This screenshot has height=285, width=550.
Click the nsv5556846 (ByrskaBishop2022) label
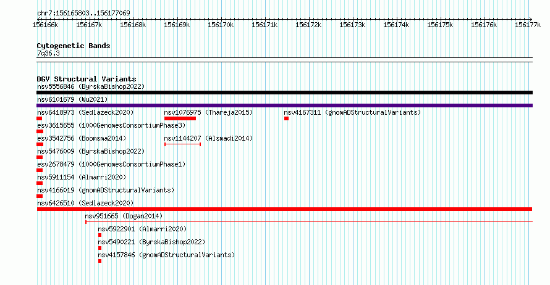(x=91, y=86)
